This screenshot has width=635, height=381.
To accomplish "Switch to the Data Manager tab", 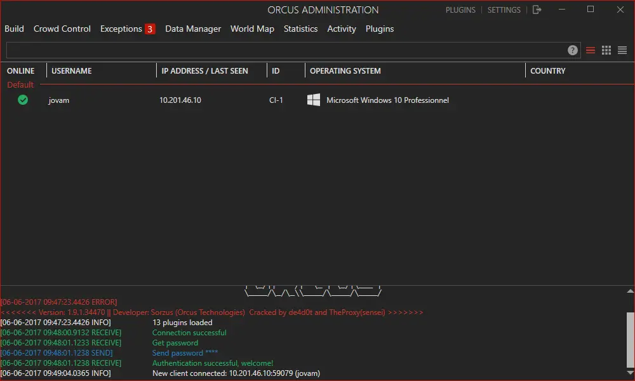I will pos(193,29).
